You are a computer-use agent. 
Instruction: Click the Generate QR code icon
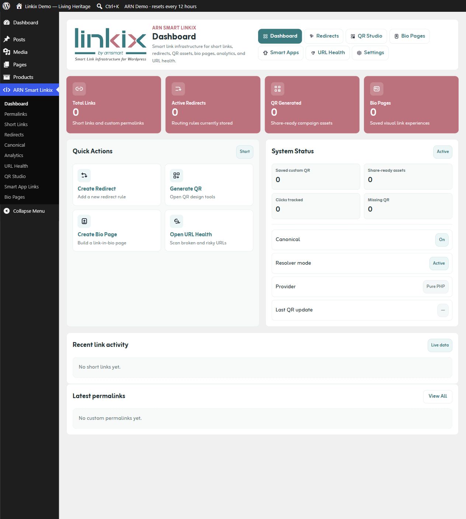coord(177,175)
